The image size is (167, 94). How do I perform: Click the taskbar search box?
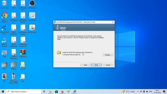pyautogui.click(x=23, y=92)
